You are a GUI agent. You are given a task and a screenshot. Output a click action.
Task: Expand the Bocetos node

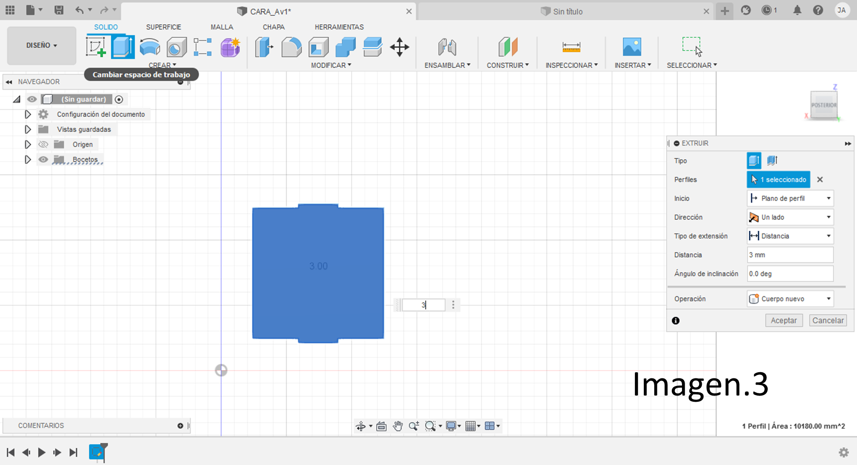click(x=28, y=160)
